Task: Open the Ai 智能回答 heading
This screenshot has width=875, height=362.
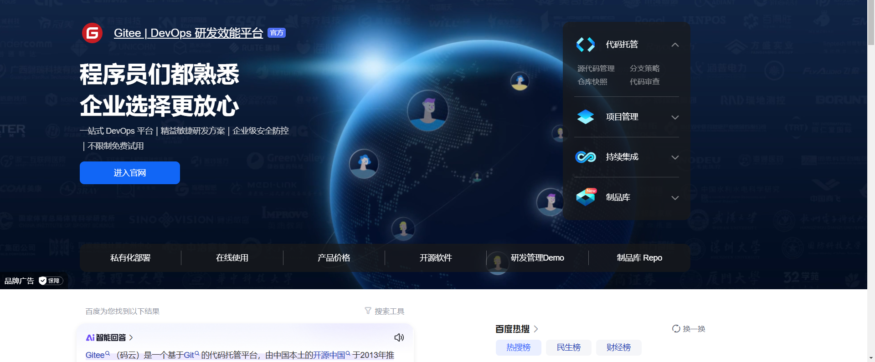Action: (109, 337)
